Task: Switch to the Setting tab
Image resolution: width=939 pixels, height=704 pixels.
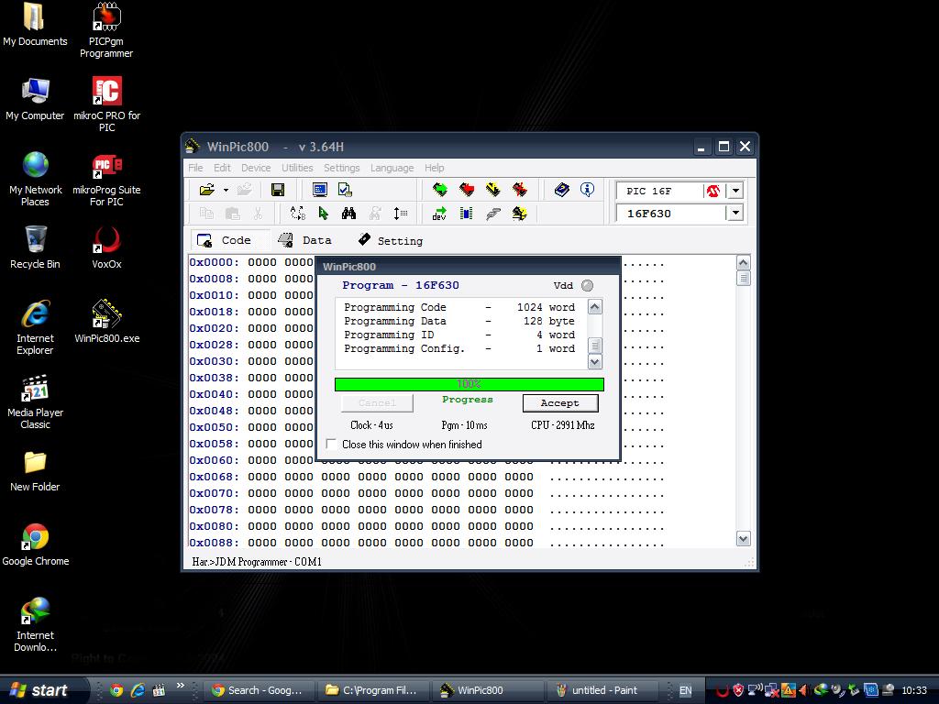Action: [x=391, y=240]
